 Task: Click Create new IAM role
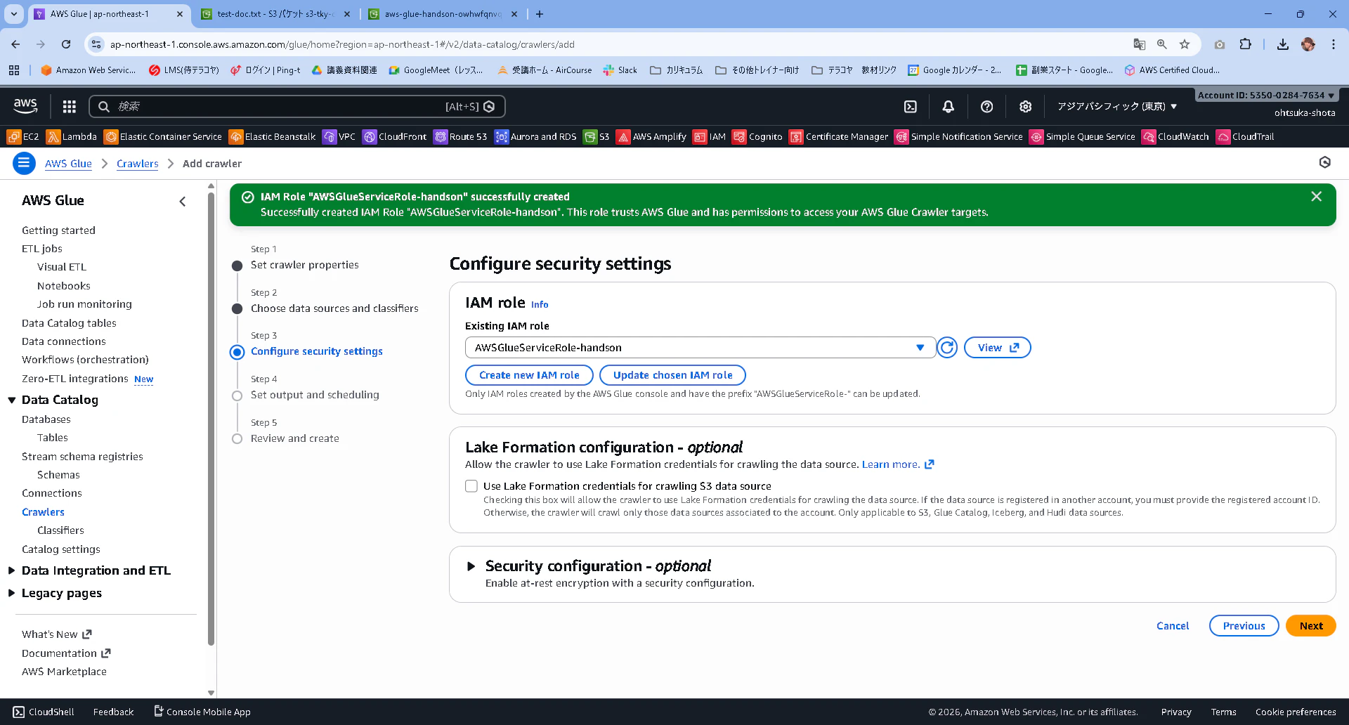pyautogui.click(x=529, y=375)
